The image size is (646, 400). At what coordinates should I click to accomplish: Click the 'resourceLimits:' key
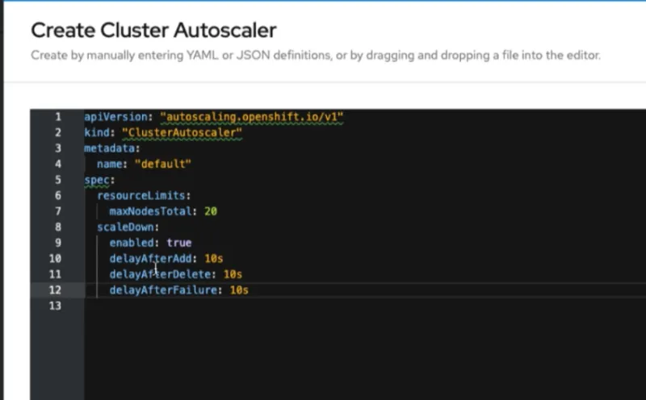[144, 195]
